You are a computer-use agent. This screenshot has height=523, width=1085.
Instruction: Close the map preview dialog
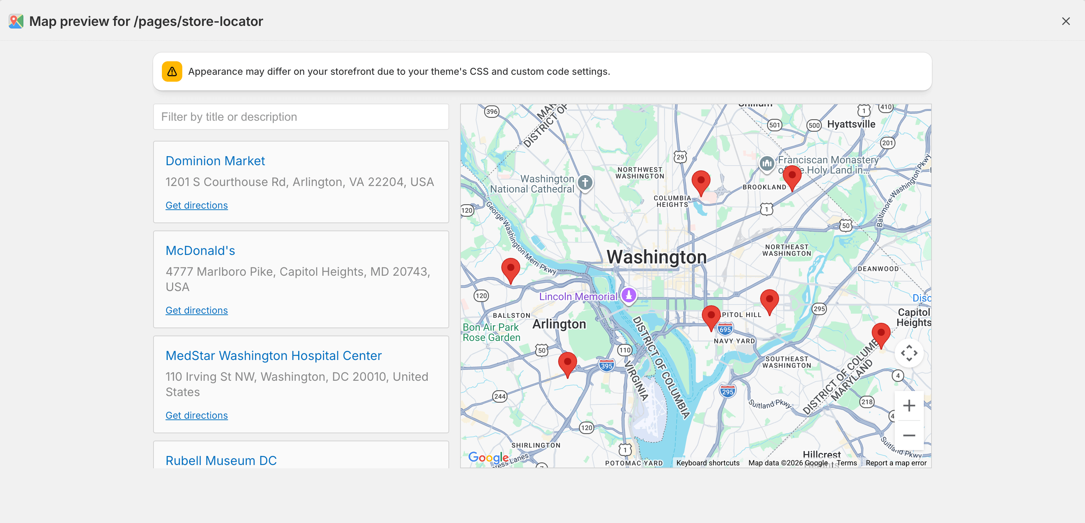pyautogui.click(x=1066, y=21)
